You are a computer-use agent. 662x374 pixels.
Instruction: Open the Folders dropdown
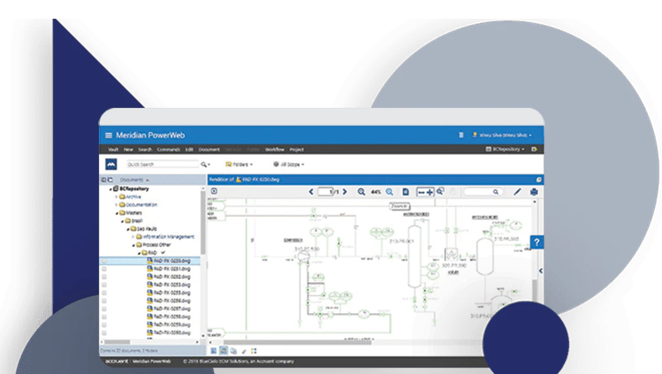pyautogui.click(x=239, y=165)
